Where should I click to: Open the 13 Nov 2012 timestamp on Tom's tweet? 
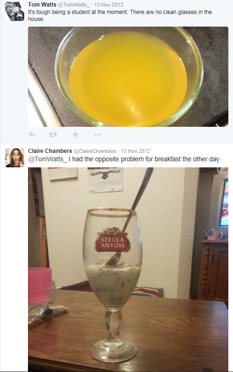coord(109,5)
